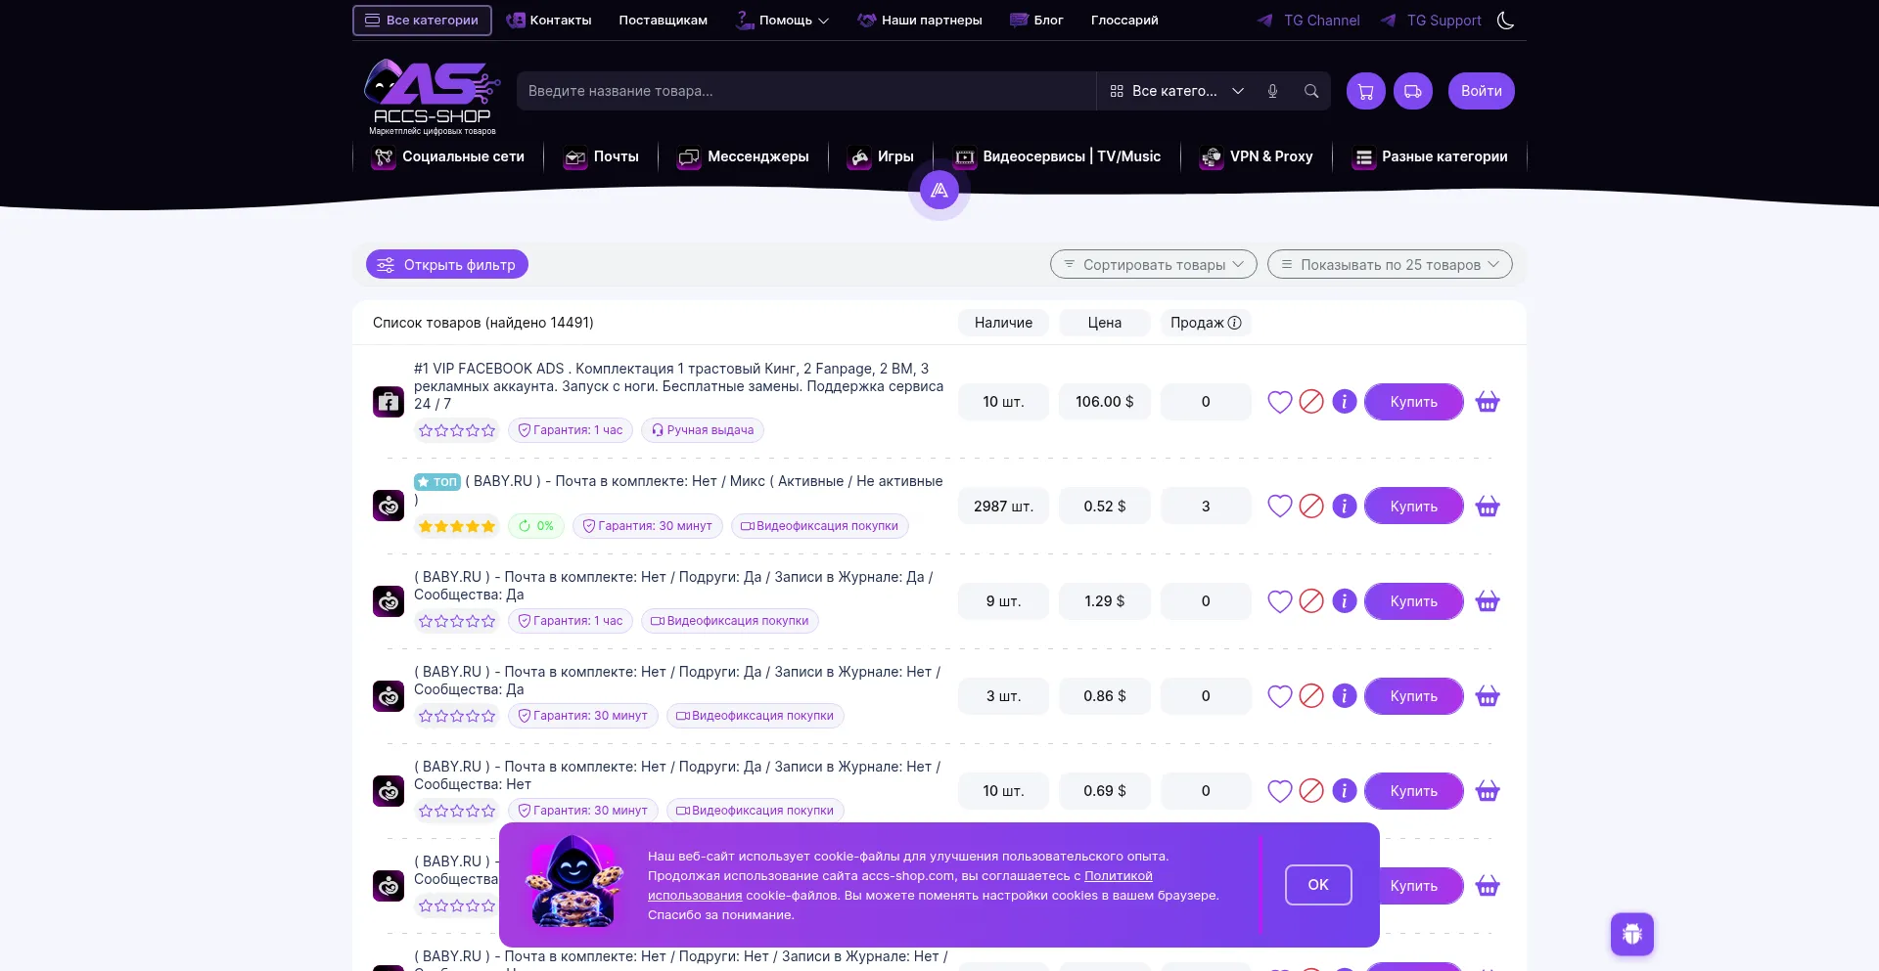Toggle dark mode moon icon
This screenshot has width=1879, height=971.
[1505, 21]
